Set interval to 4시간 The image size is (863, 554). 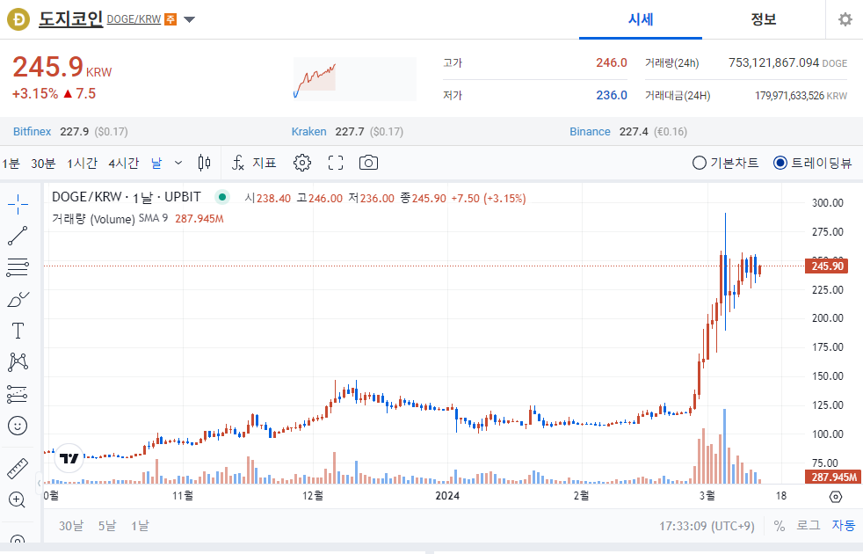coord(123,163)
